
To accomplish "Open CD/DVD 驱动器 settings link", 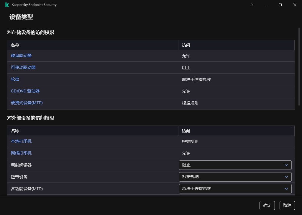I will click(25, 91).
